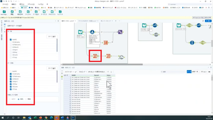Image resolution: width=213 pixels, height=120 pixels.
Task: Click the Summarize tool icon on canvas
Action: coord(106,43)
